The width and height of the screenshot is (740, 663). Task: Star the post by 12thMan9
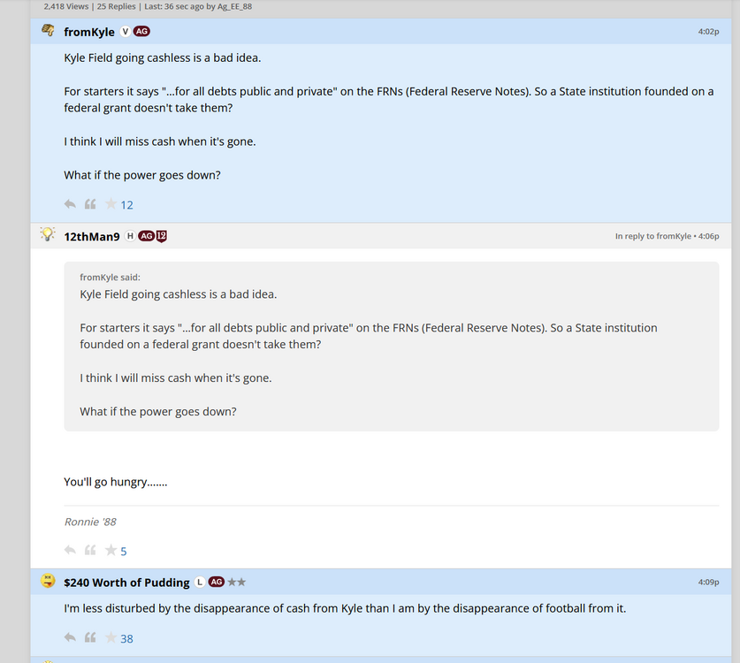[111, 550]
